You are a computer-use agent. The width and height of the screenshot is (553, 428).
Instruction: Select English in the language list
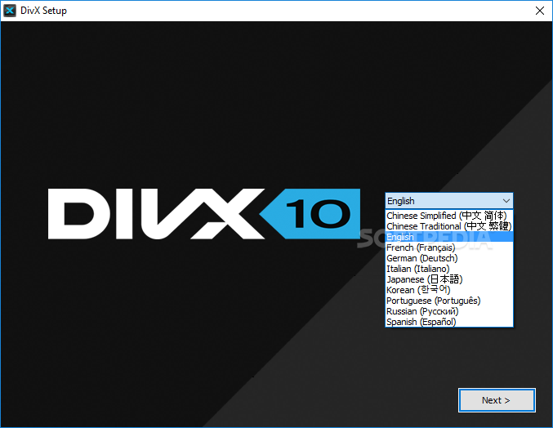click(449, 237)
